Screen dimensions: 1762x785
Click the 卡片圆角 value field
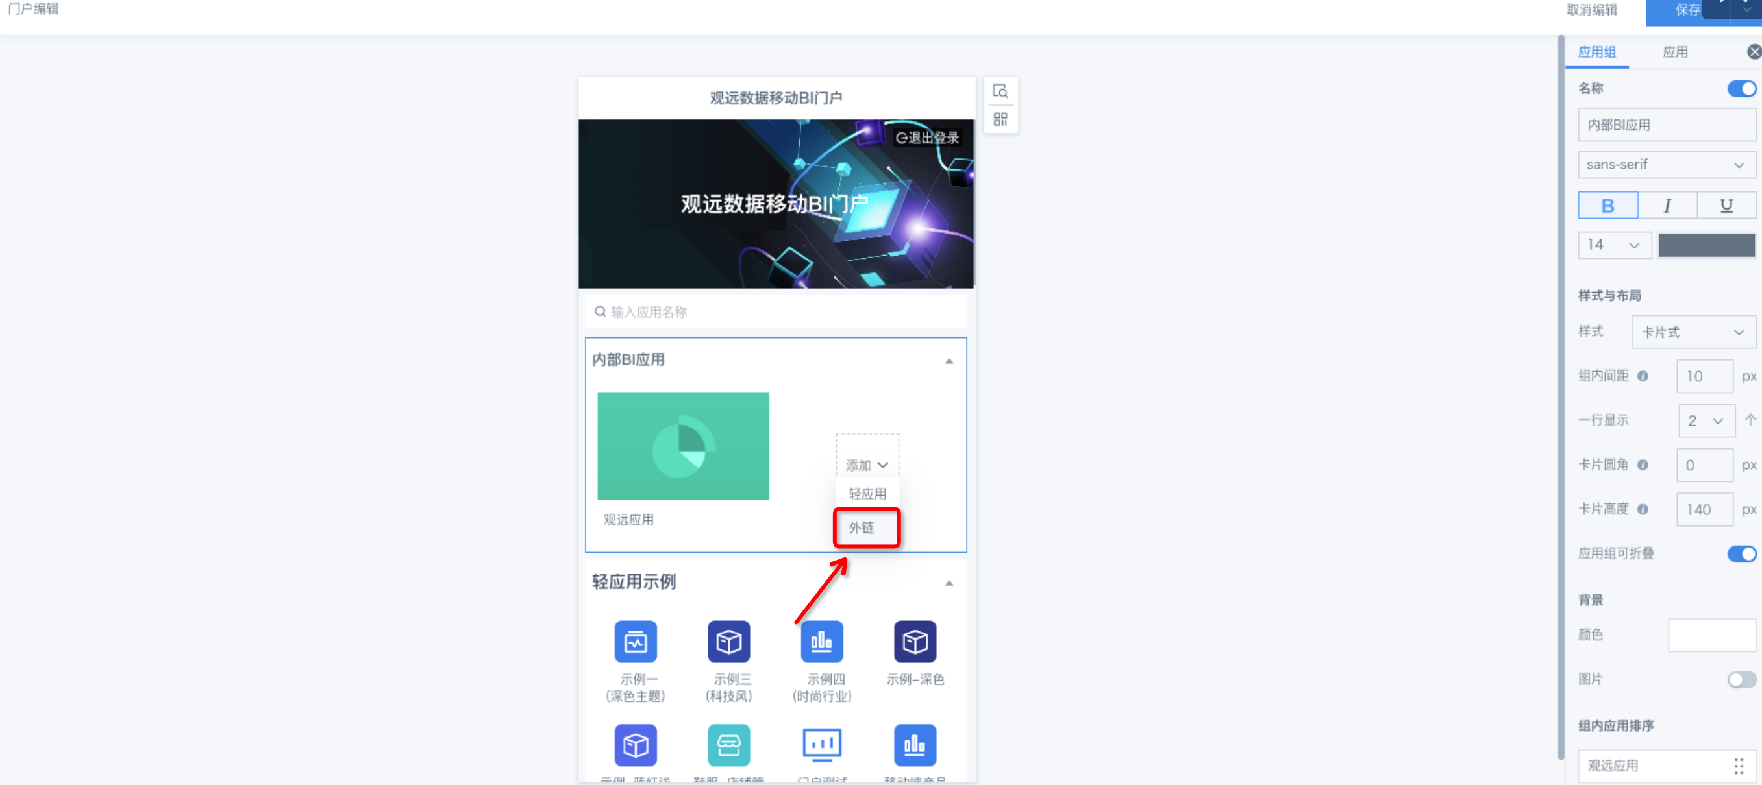pyautogui.click(x=1705, y=465)
